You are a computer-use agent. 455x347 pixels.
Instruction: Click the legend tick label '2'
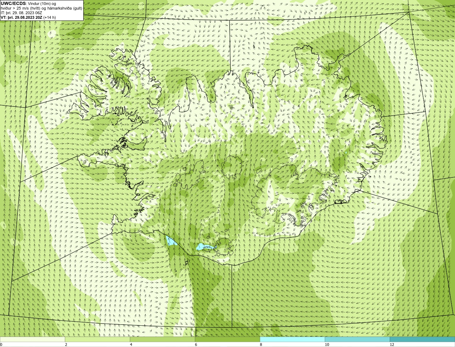pyautogui.click(x=66, y=345)
